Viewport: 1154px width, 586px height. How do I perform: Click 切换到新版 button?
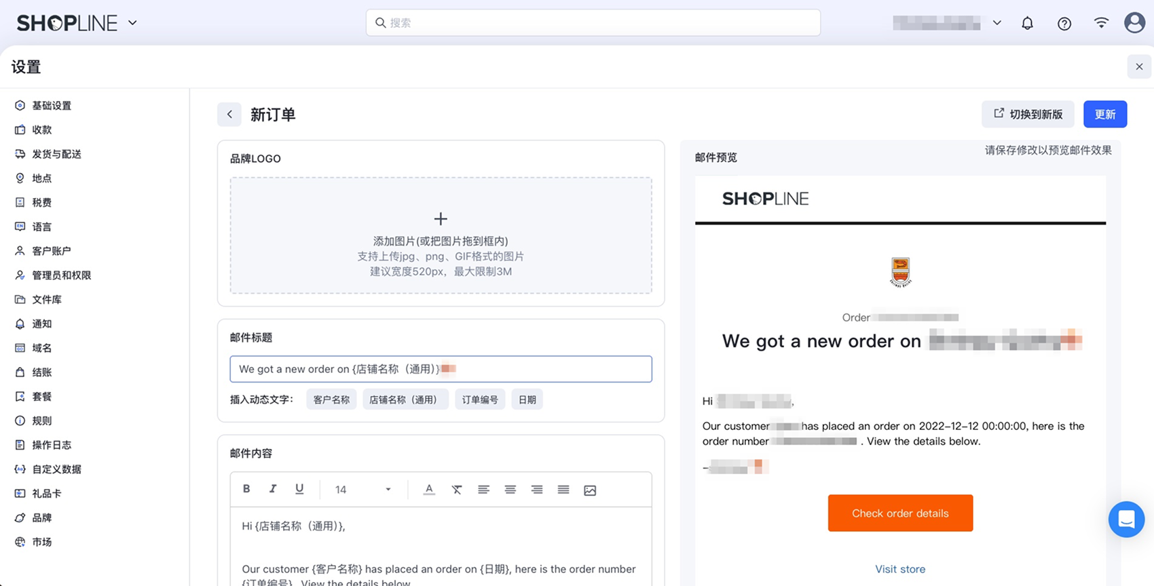tap(1028, 114)
